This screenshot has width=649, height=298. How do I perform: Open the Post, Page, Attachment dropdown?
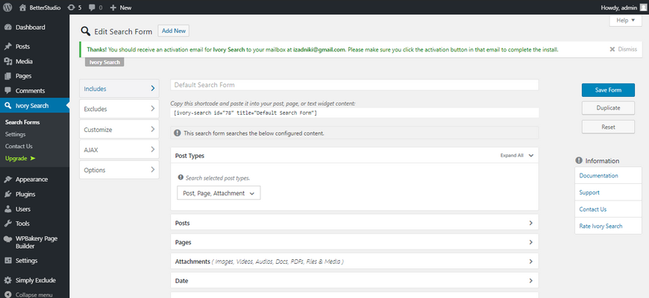(x=219, y=193)
